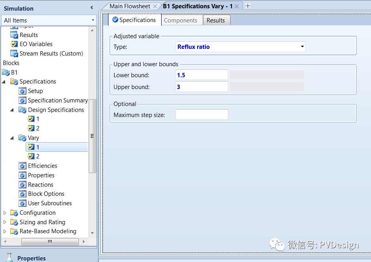Click the Blocks heading in tree
The height and width of the screenshot is (262, 371).
coord(11,63)
